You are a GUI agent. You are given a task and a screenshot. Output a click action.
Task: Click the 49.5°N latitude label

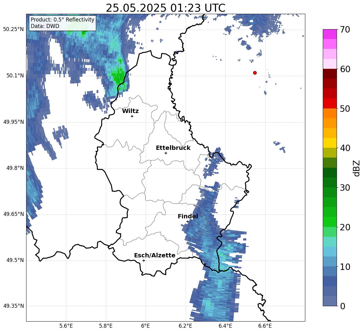(x=15, y=260)
